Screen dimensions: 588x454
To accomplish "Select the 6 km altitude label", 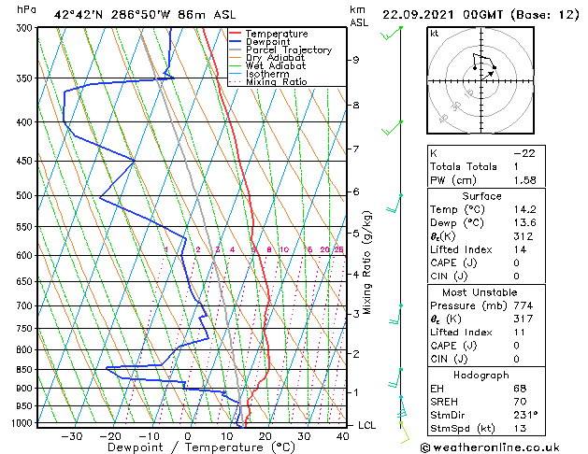I will click(x=355, y=192).
